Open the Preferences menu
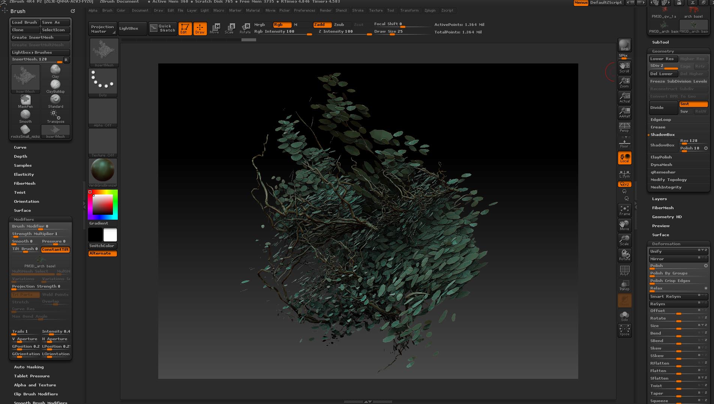Viewport: 714px width, 404px height. pyautogui.click(x=304, y=11)
